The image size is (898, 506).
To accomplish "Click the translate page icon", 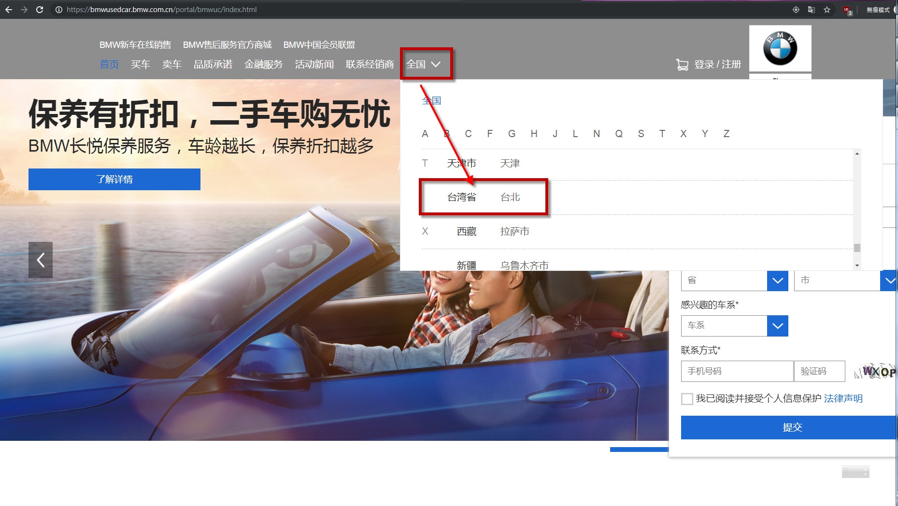I will [x=812, y=10].
